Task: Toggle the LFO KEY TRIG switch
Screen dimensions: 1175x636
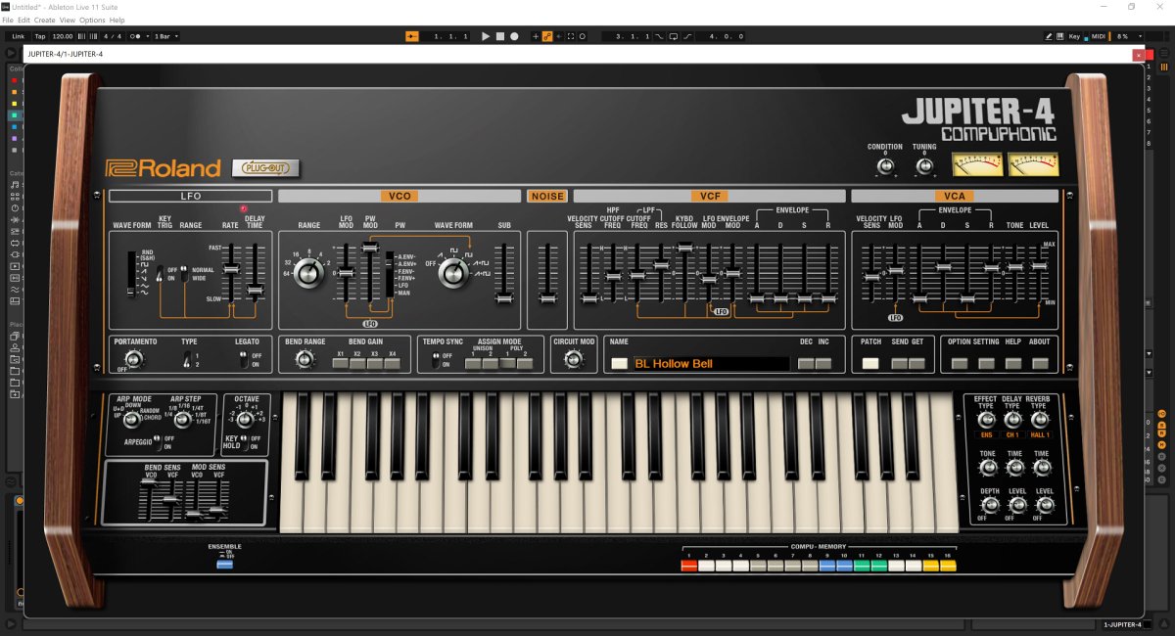Action: click(161, 274)
